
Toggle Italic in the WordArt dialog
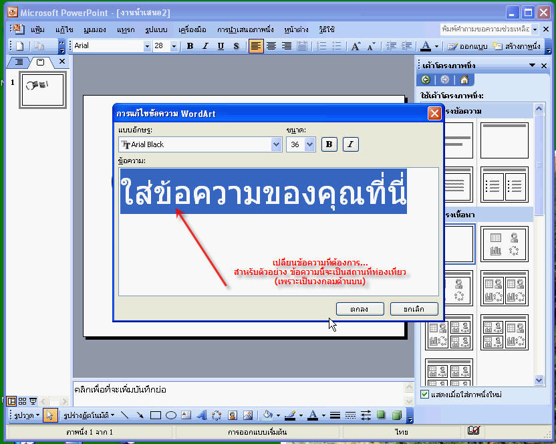pyautogui.click(x=350, y=144)
